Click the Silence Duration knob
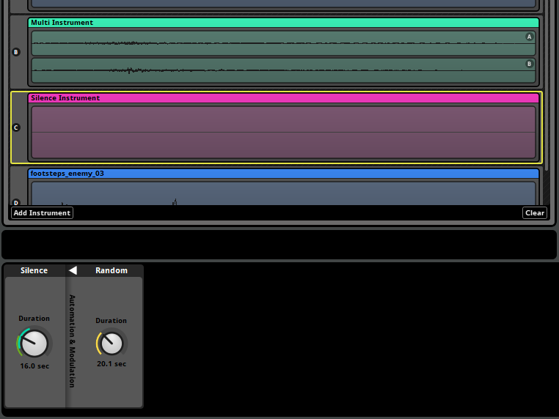The height and width of the screenshot is (419, 559). 34,343
